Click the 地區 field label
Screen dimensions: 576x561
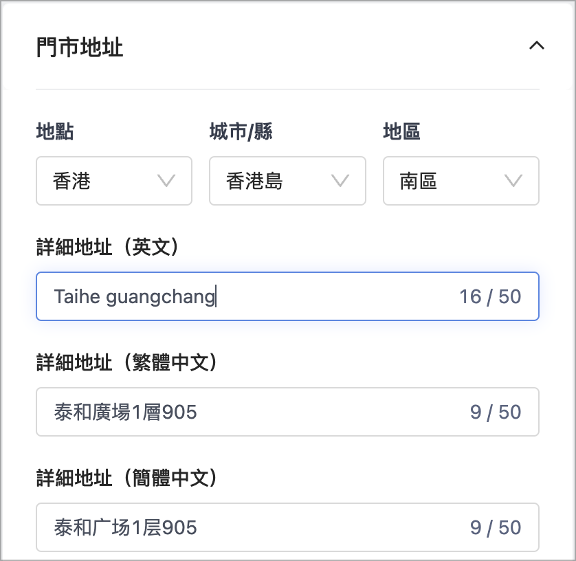point(402,131)
